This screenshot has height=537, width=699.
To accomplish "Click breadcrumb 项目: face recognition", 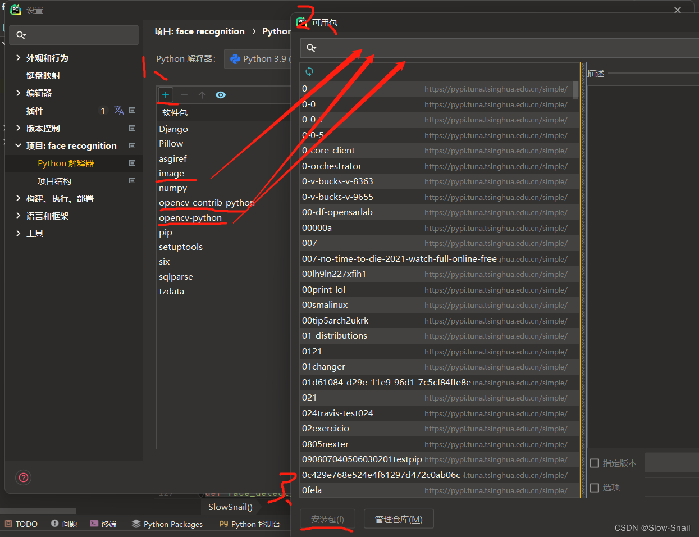I will 199,31.
